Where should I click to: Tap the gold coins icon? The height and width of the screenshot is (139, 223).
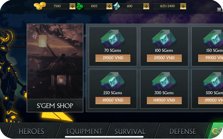point(40,6)
